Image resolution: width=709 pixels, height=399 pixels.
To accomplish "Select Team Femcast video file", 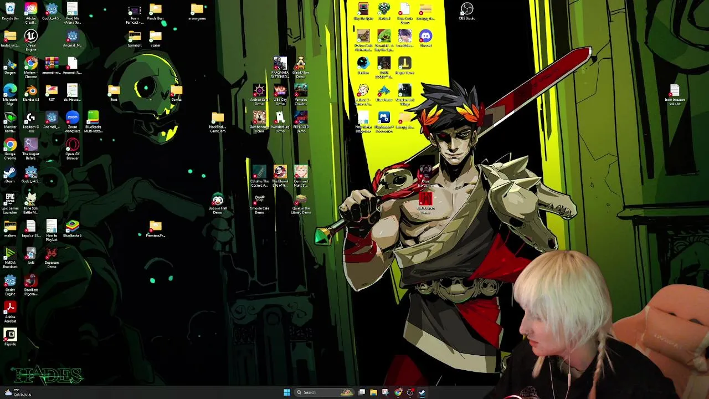I will click(135, 14).
